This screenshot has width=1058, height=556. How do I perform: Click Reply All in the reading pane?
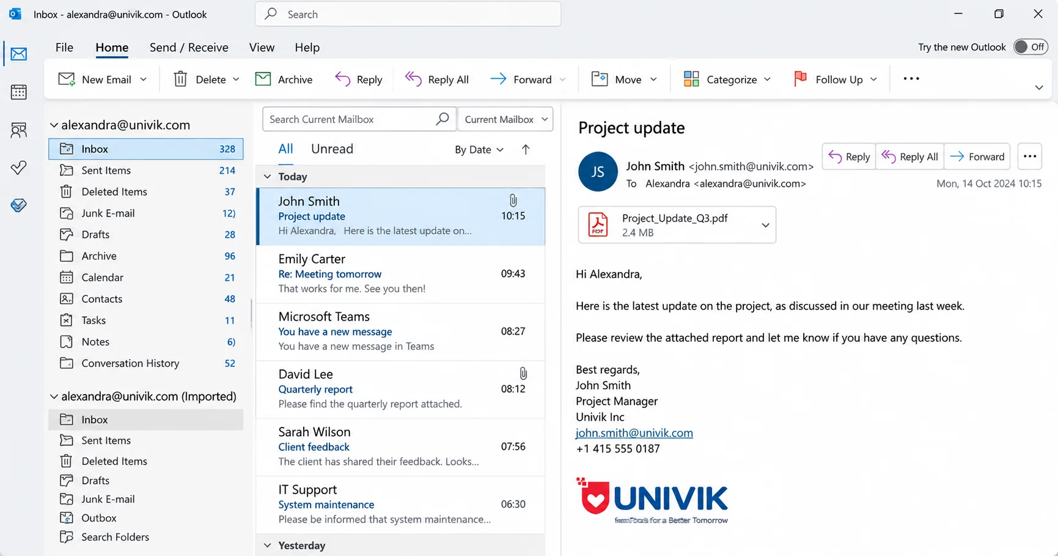(x=910, y=157)
